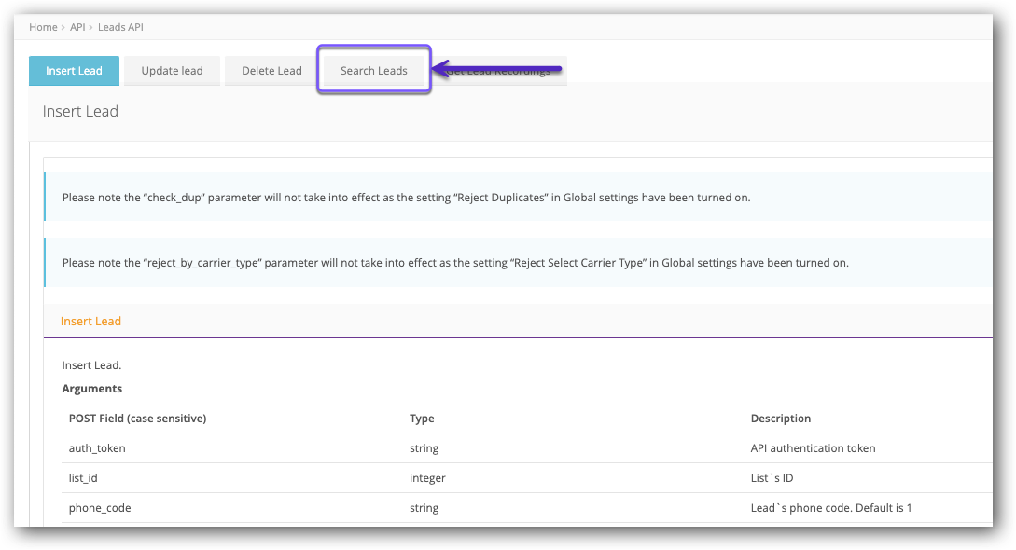This screenshot has height=550, width=1016.
Task: Click the POST Field column header
Action: click(x=136, y=418)
